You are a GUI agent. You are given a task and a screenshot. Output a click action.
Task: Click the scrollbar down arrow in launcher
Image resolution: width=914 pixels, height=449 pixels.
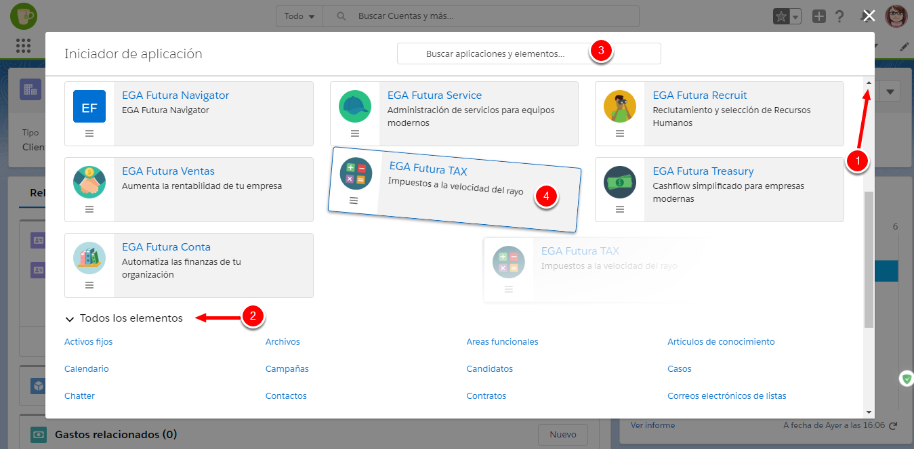[869, 412]
